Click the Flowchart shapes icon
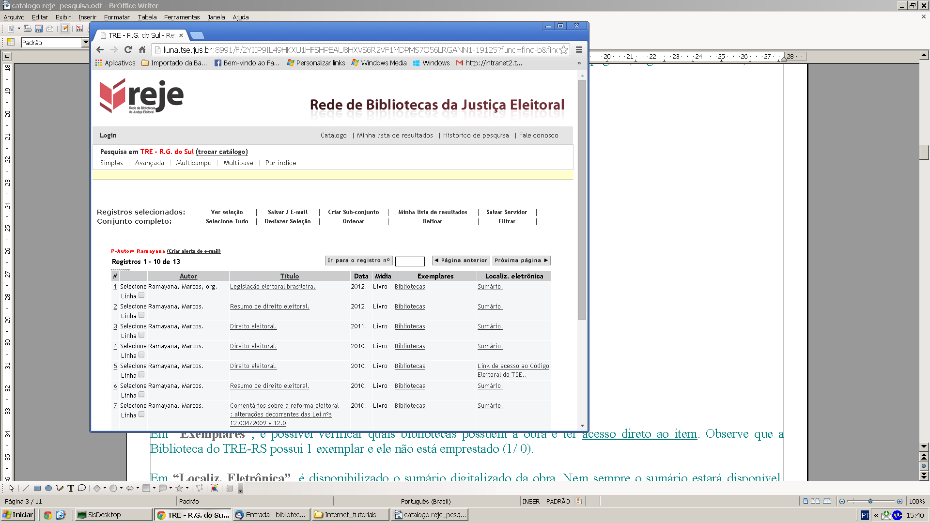 pos(146,488)
